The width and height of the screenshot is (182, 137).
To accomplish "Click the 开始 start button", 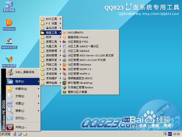I will 6,134.
